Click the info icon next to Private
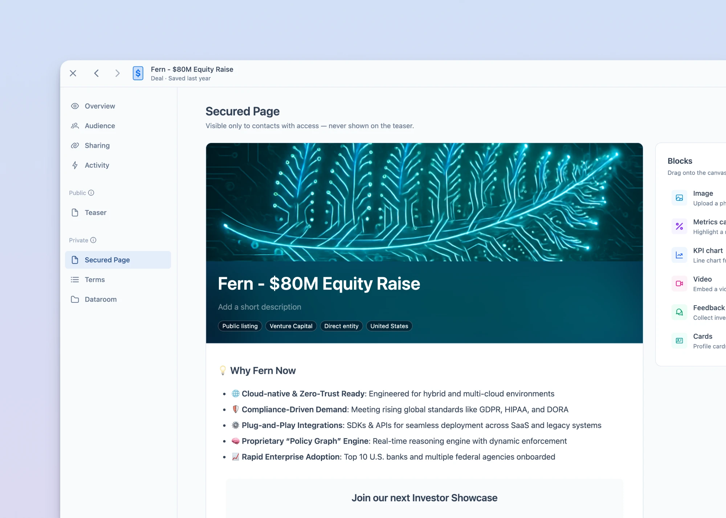726x518 pixels. tap(93, 240)
